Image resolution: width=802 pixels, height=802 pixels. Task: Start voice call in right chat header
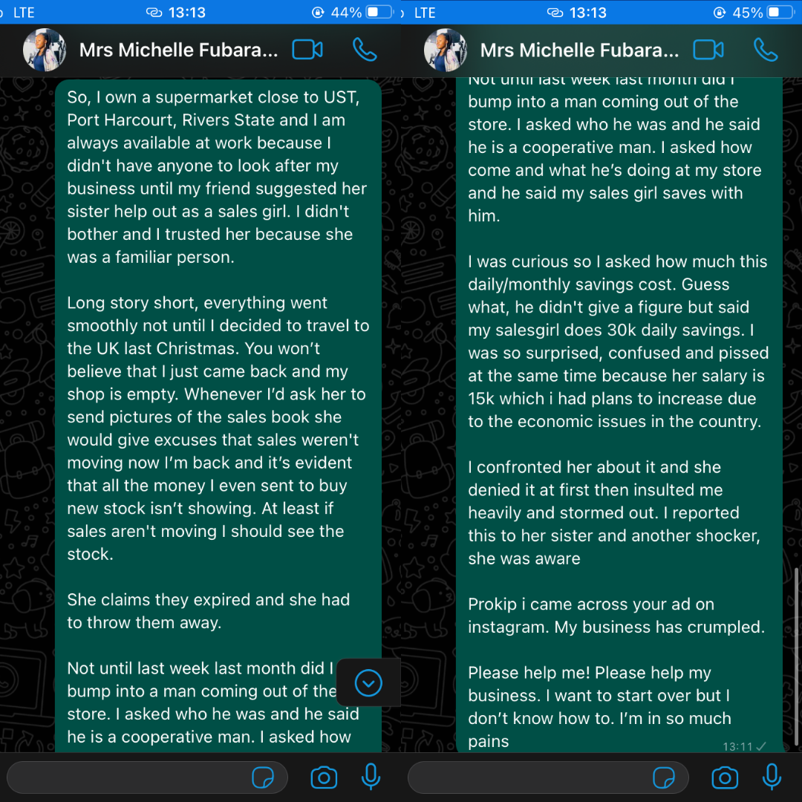coord(766,50)
